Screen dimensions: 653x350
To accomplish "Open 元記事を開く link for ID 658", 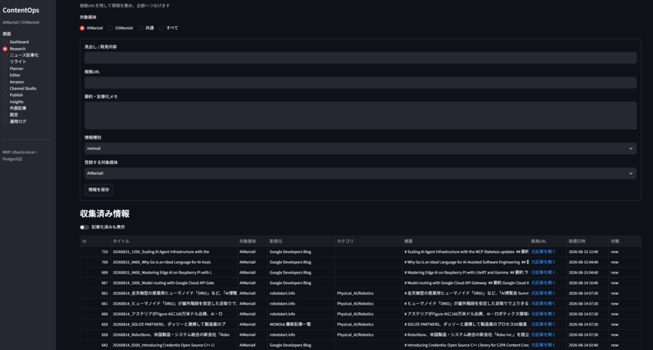I will pyautogui.click(x=543, y=335).
